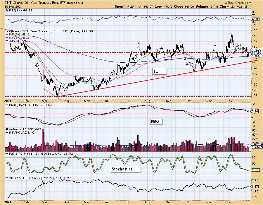
Task: Click the candlestick icon beside the price legend
Action: 7,31
